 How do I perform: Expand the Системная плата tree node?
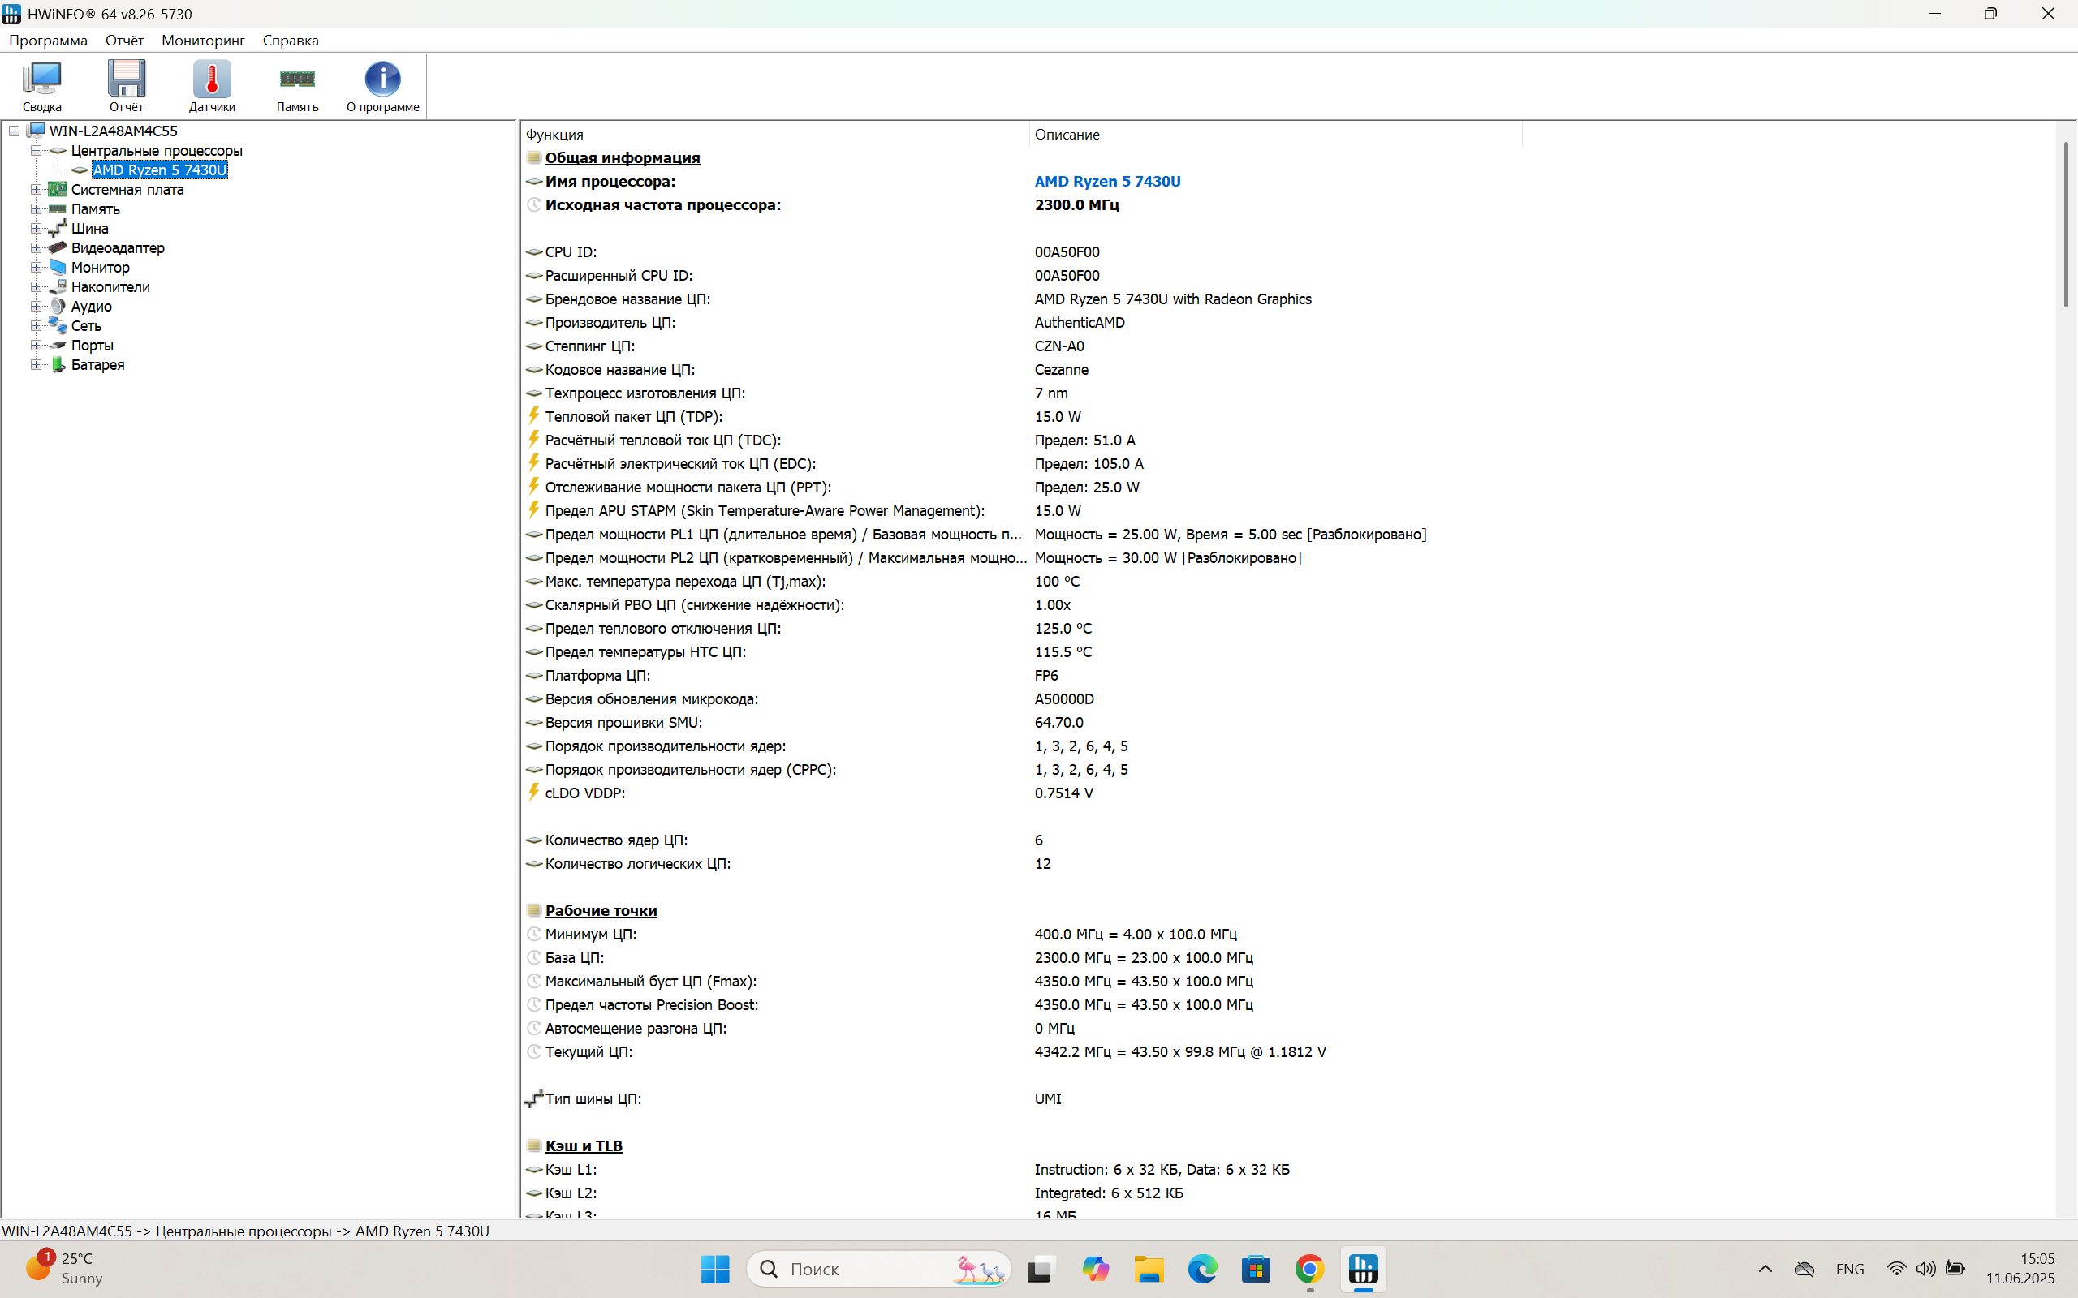[36, 190]
